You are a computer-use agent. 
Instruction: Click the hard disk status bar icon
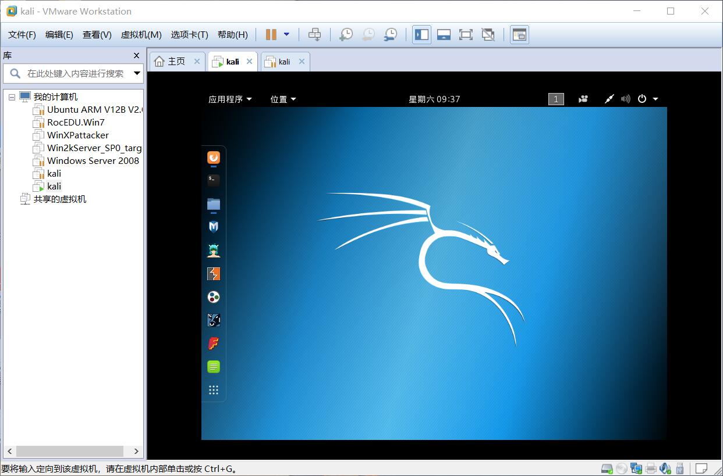607,468
